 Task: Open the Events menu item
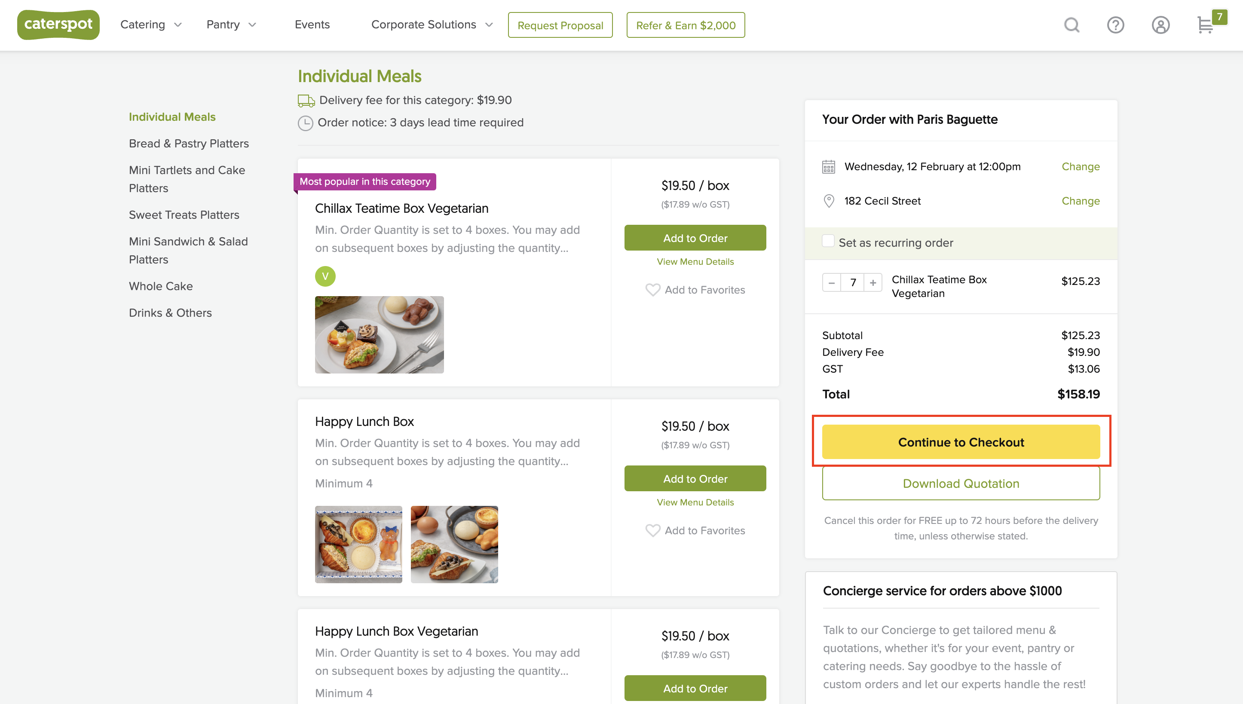[x=312, y=24]
